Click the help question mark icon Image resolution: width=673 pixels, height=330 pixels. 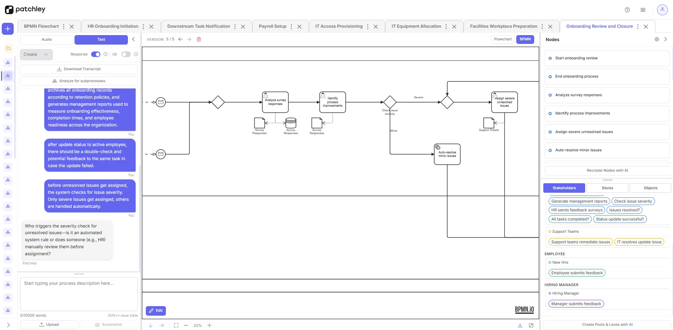627,10
